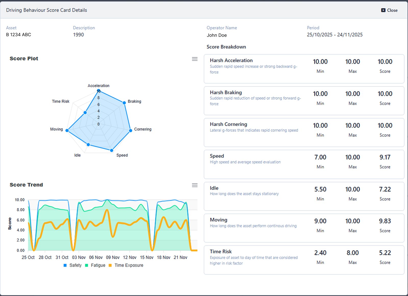This screenshot has height=296, width=408.
Task: Click the Time Risk radar data point
Action: pos(85,113)
